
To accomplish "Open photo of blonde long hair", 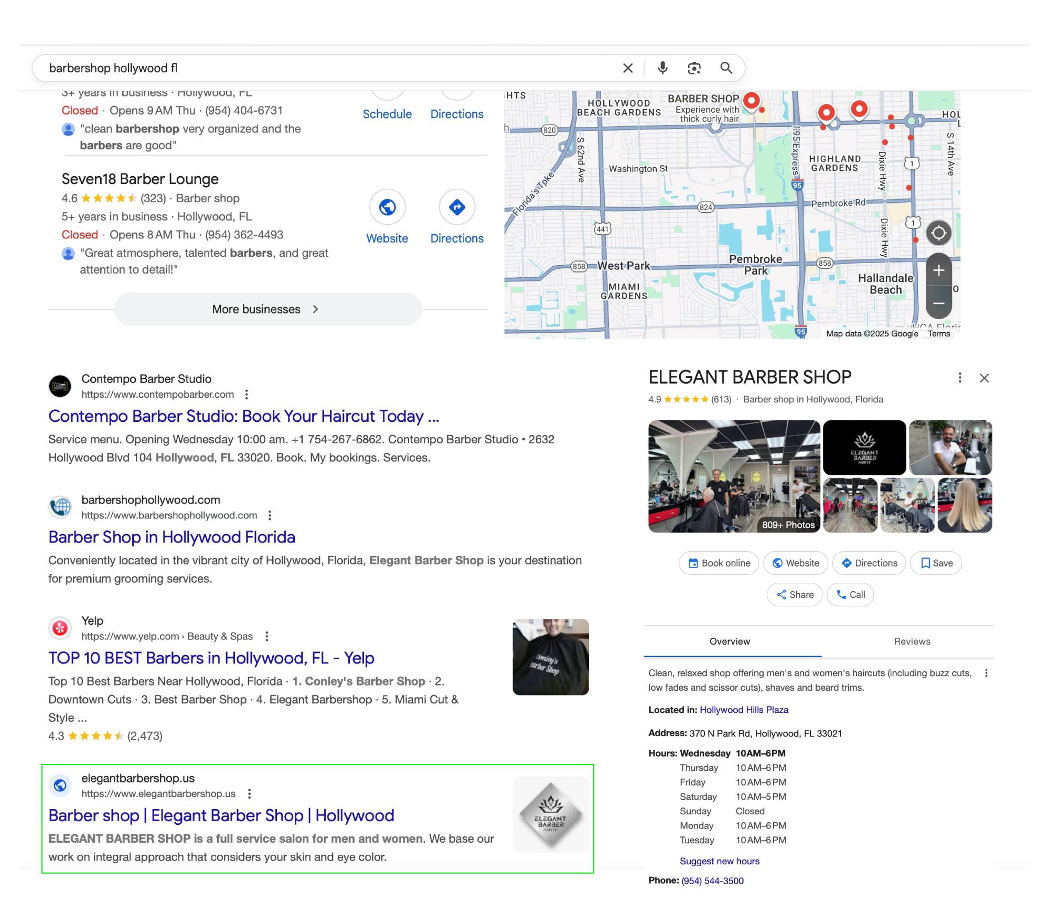I will click(965, 505).
